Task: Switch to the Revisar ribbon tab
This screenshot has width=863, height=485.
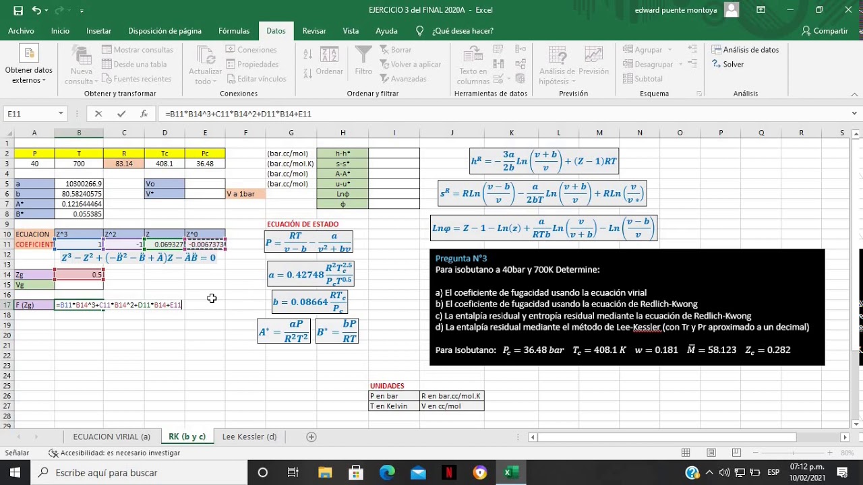Action: tap(314, 31)
